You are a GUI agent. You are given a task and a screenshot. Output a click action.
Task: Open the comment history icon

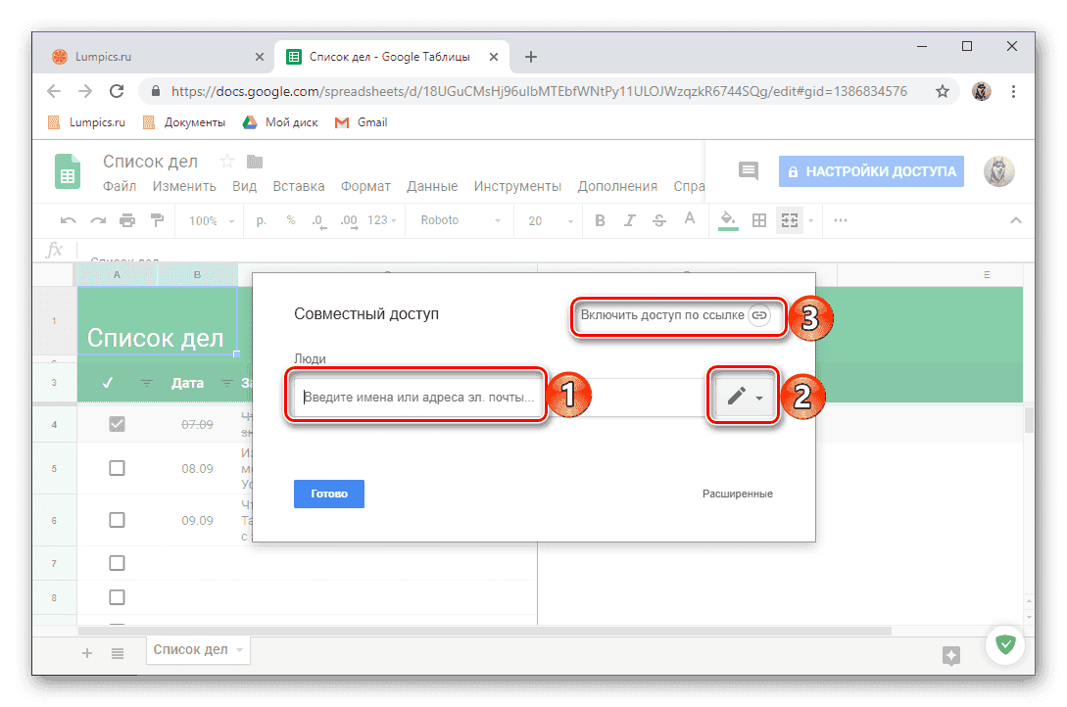[x=748, y=170]
